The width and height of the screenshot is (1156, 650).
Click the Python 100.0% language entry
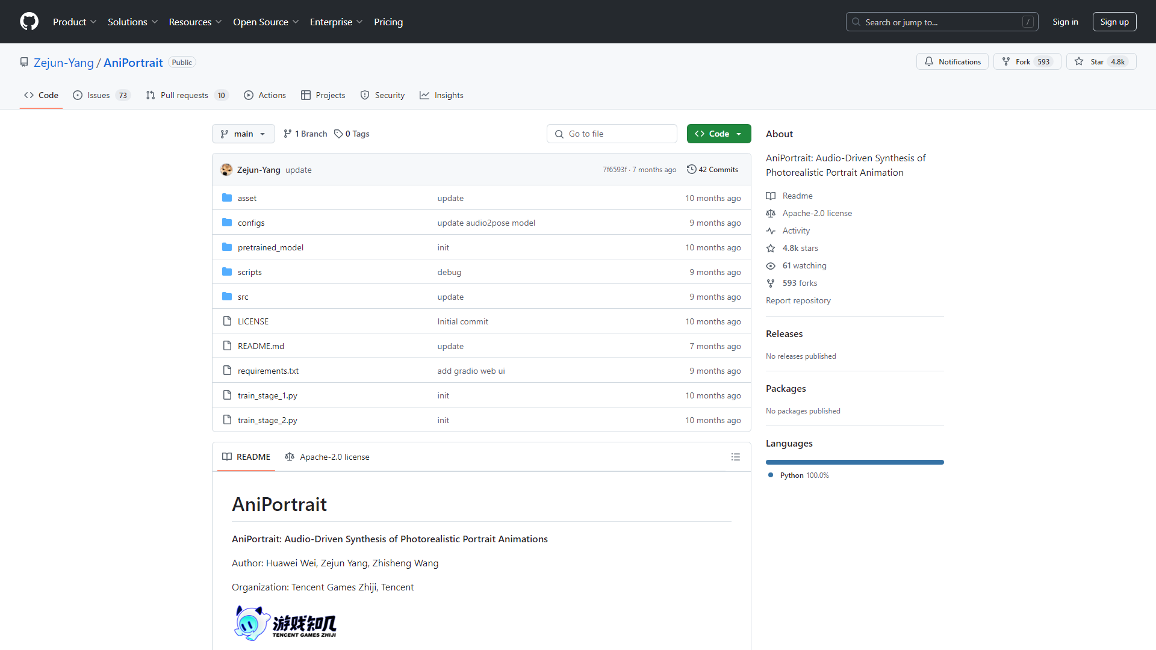(x=799, y=475)
